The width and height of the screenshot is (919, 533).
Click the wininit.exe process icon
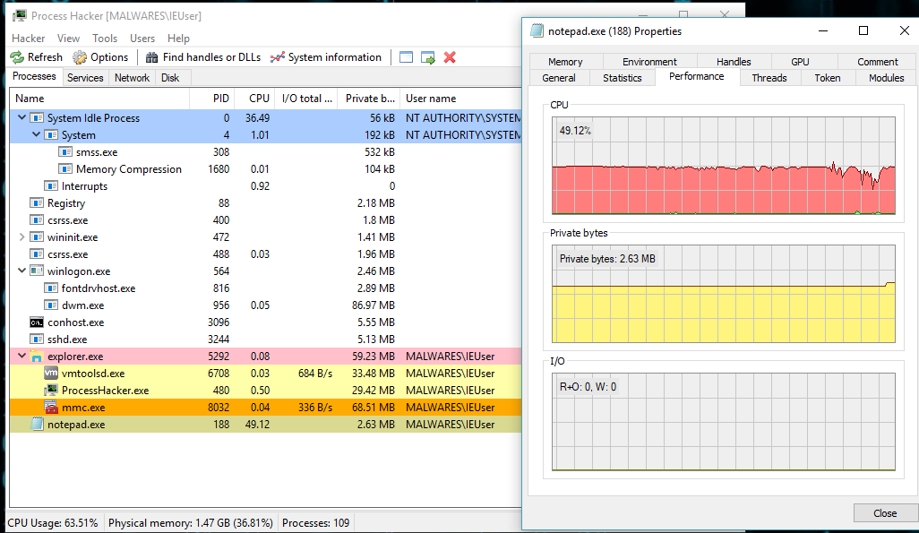click(37, 237)
